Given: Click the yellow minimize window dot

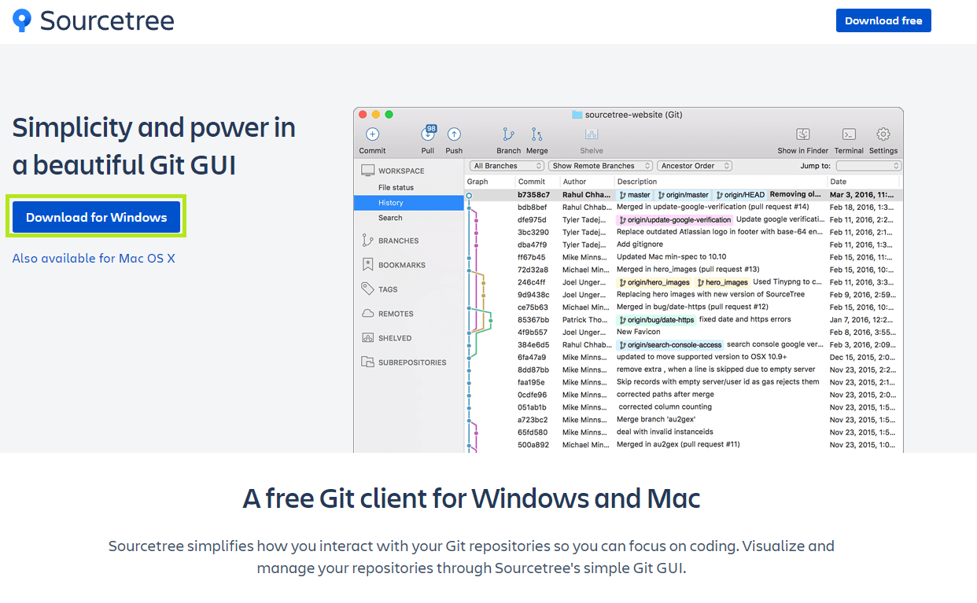Looking at the screenshot, I should point(376,115).
